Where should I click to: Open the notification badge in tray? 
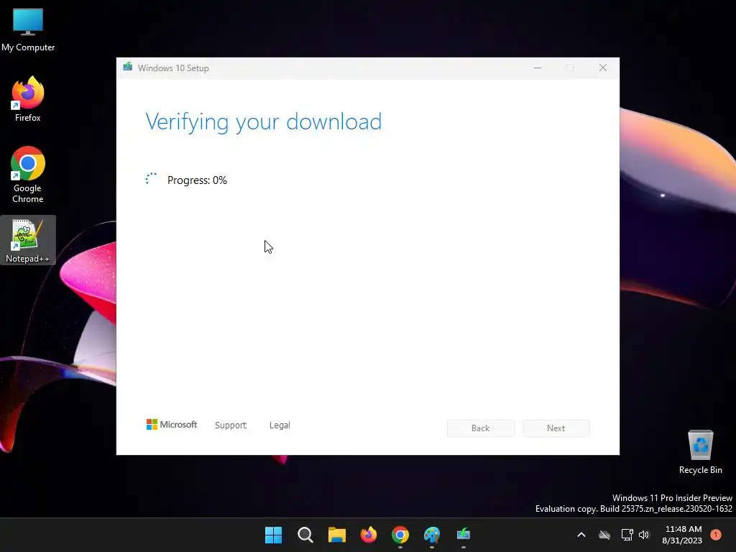tap(716, 534)
